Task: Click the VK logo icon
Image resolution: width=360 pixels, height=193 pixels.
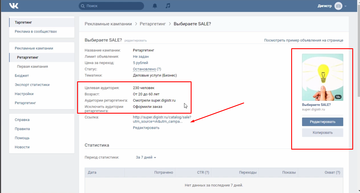Action: pos(14,6)
